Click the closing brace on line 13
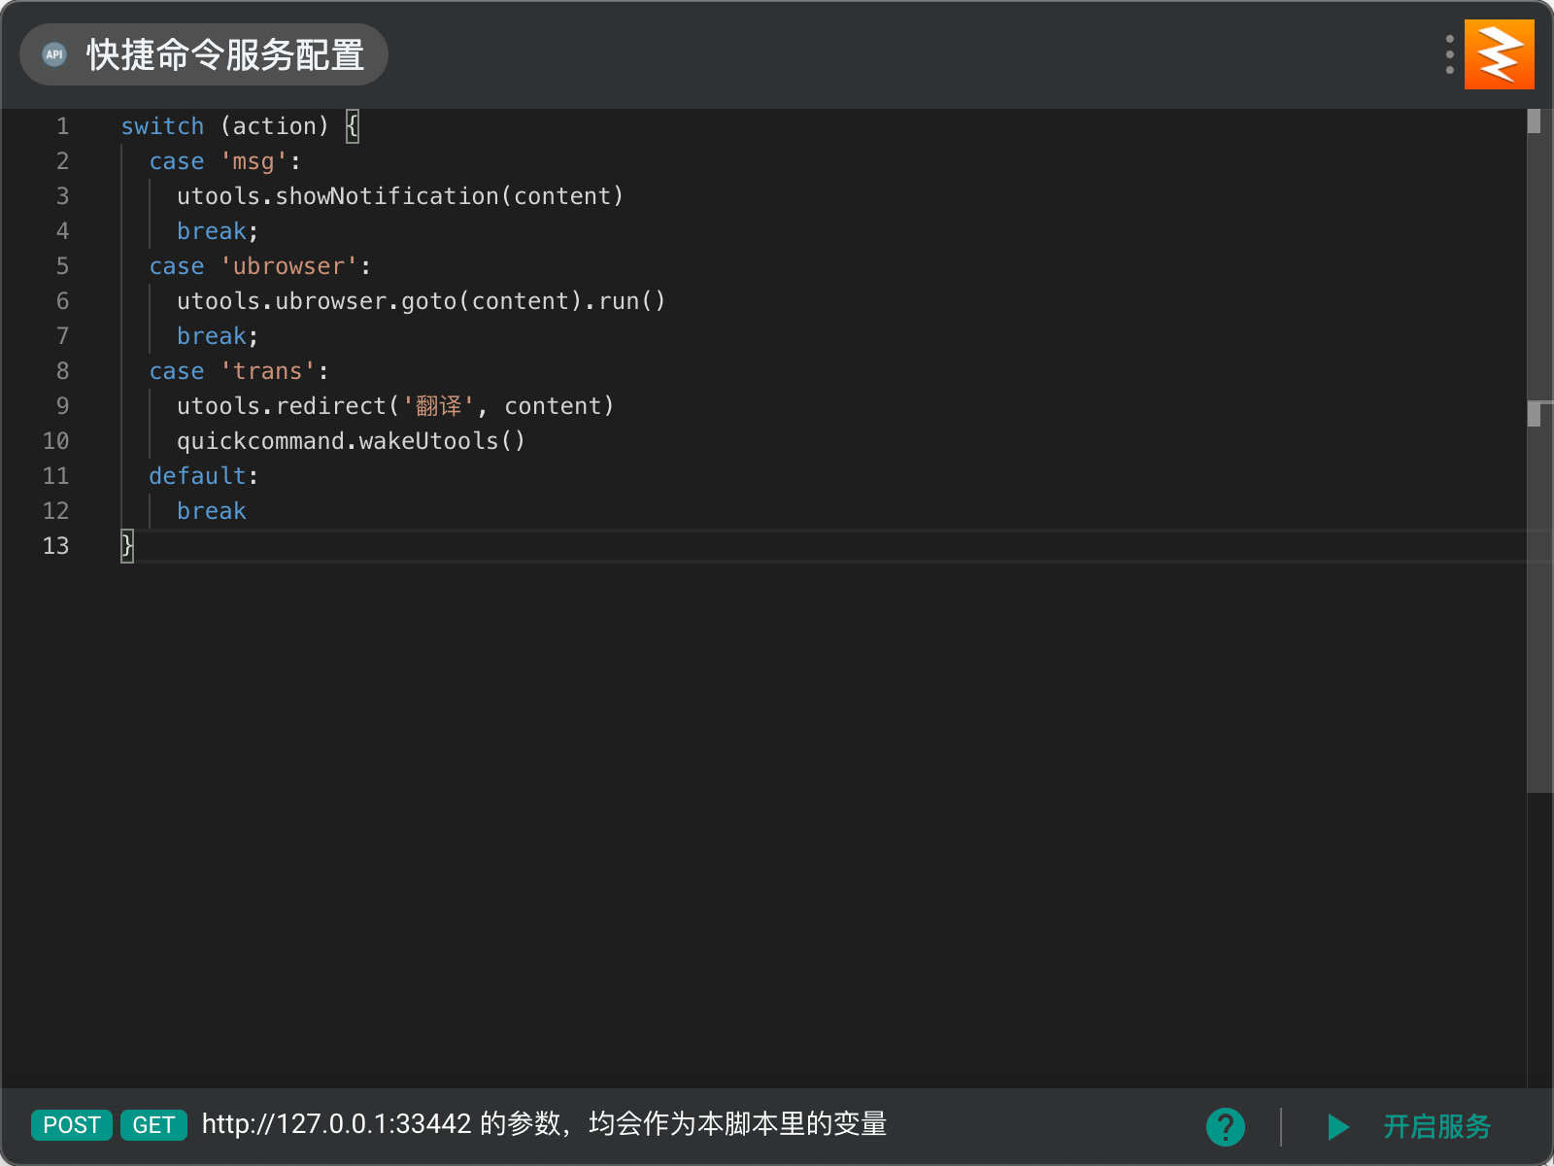The image size is (1554, 1166). coord(126,546)
